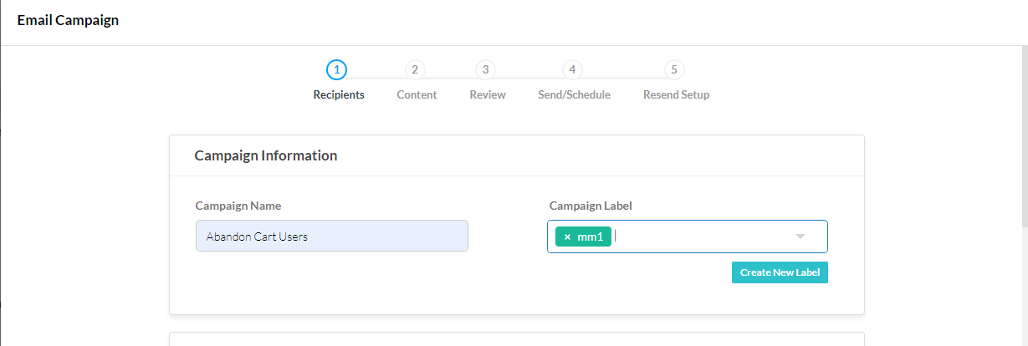Click the Campaign Information section header

coord(266,156)
